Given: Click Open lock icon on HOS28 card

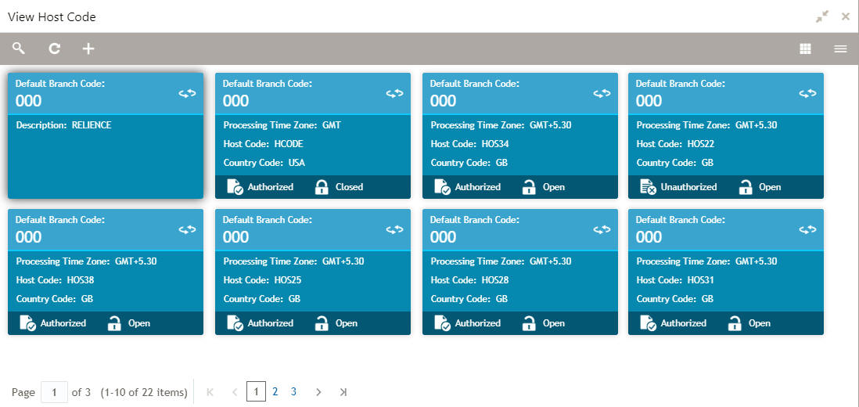Looking at the screenshot, I should point(529,323).
